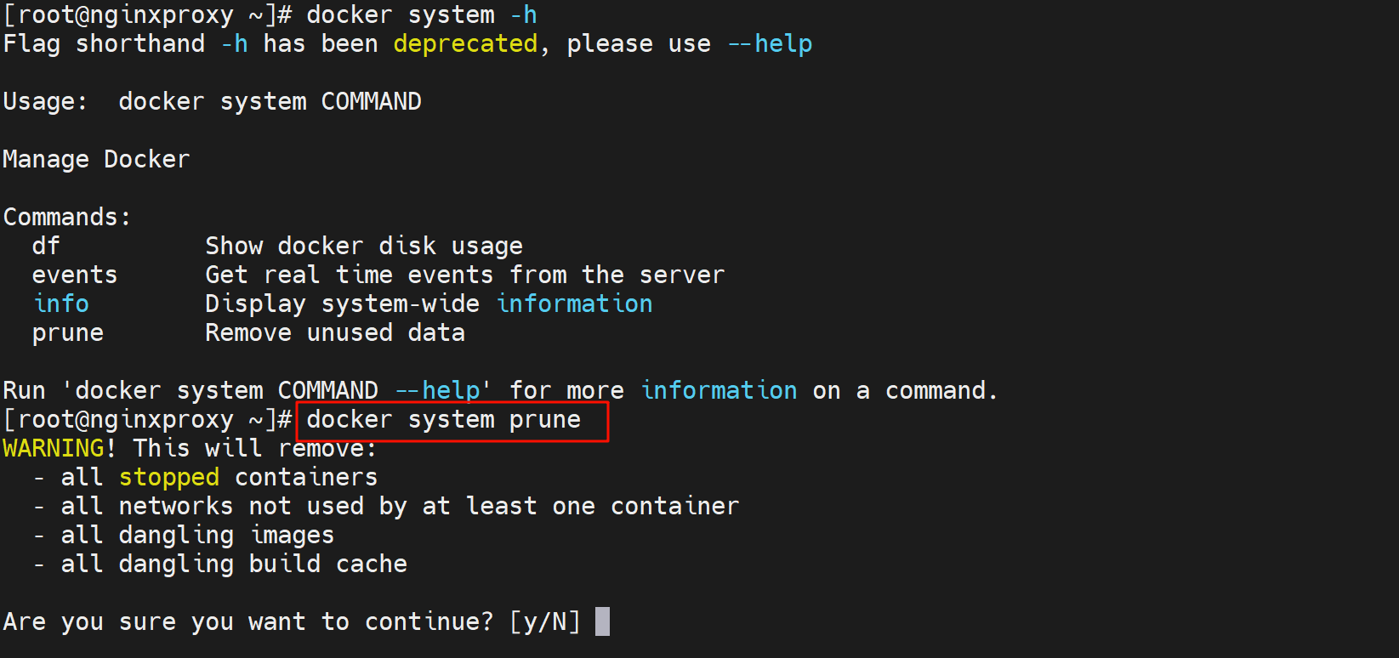Click the "all dangling images" line
Viewport: 1399px width, 658px height.
click(x=197, y=536)
